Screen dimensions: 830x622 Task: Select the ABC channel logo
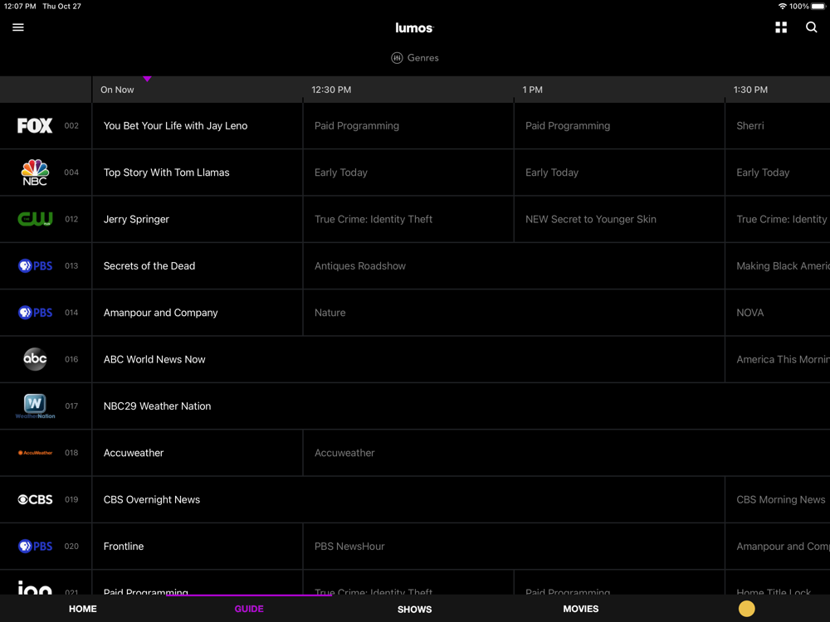[35, 359]
